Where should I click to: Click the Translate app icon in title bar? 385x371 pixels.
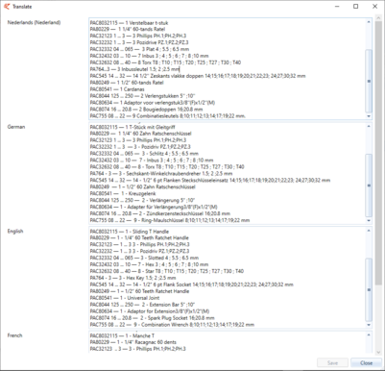click(x=7, y=7)
